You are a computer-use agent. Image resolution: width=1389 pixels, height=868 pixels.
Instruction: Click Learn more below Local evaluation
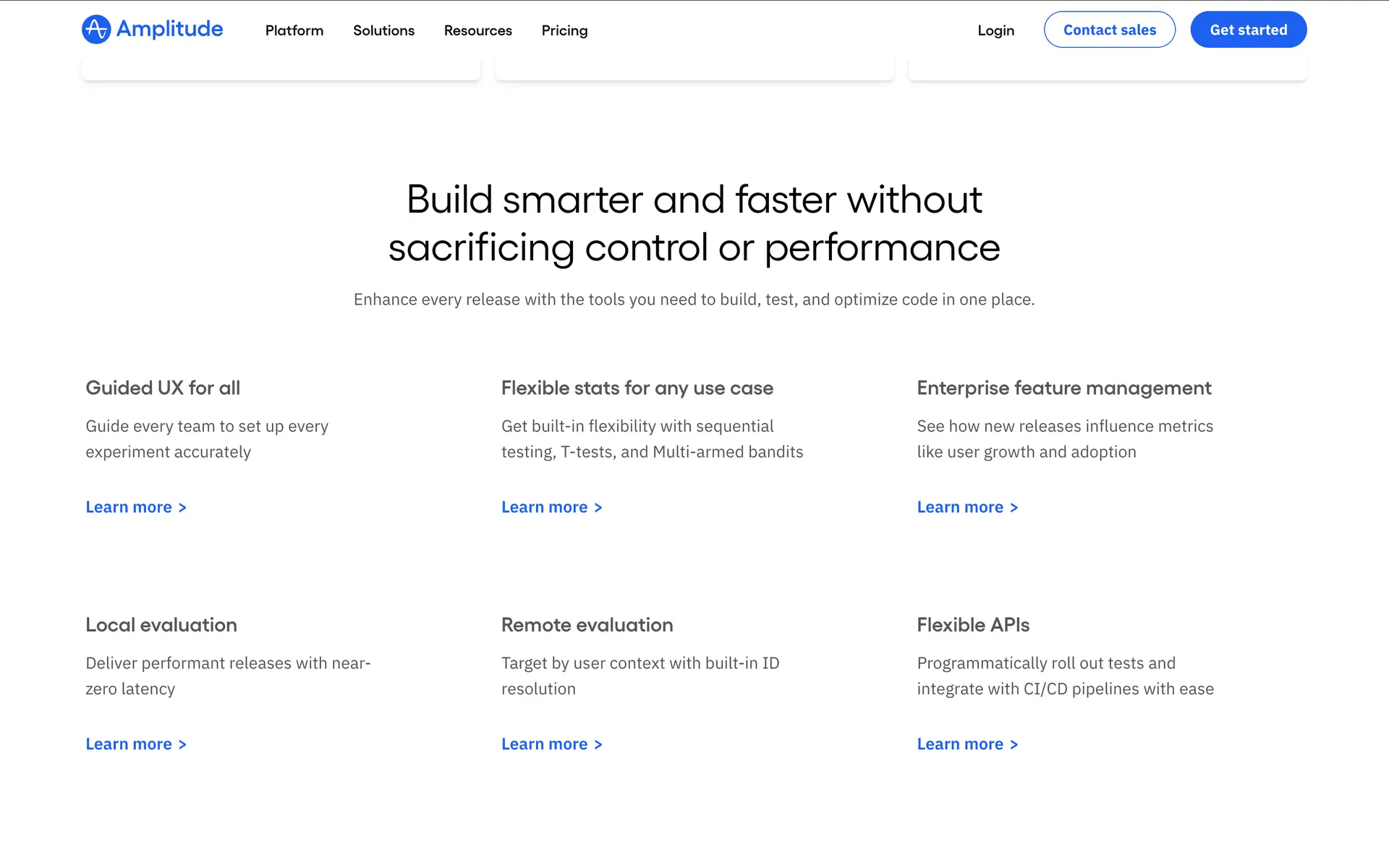[x=136, y=744]
